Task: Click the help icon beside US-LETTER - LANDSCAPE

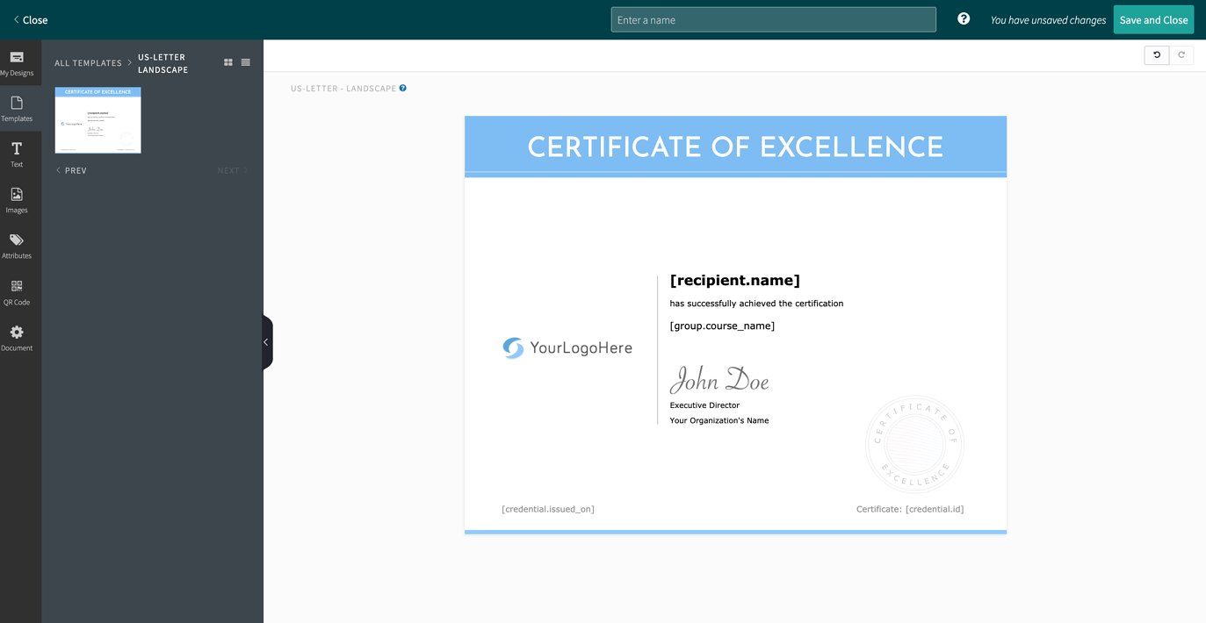Action: click(403, 88)
